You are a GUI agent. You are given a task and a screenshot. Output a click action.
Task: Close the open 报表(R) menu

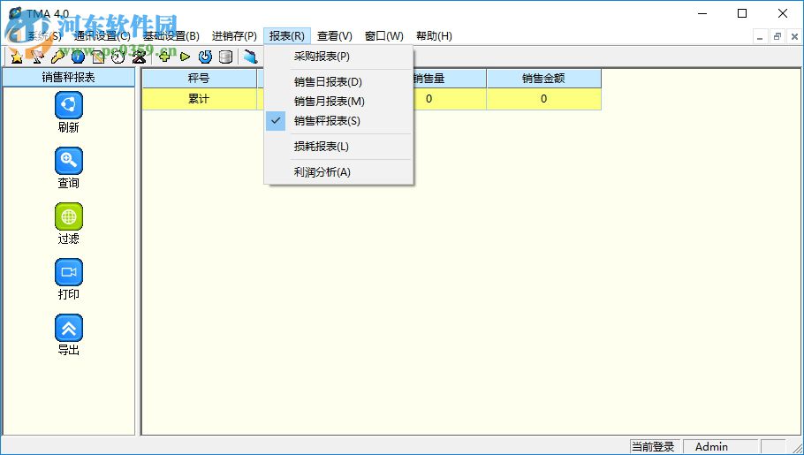pos(287,36)
